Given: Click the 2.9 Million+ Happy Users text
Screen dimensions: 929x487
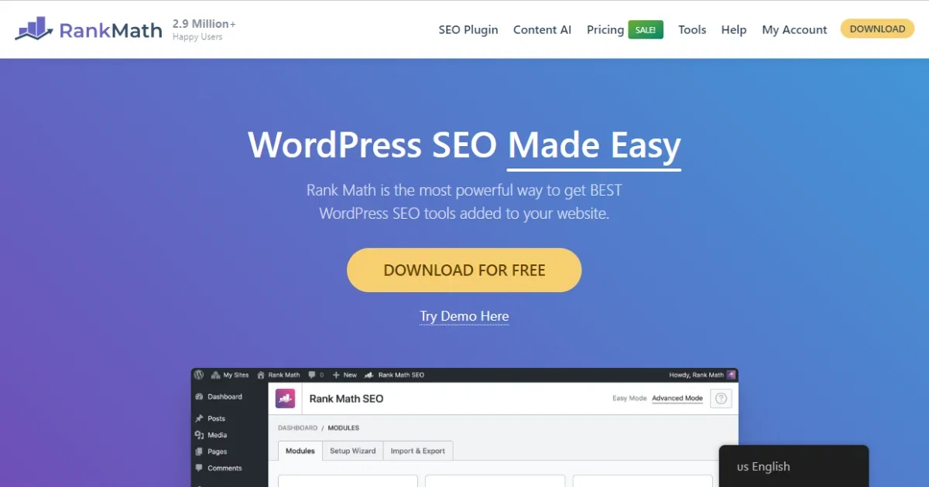Looking at the screenshot, I should tap(204, 29).
